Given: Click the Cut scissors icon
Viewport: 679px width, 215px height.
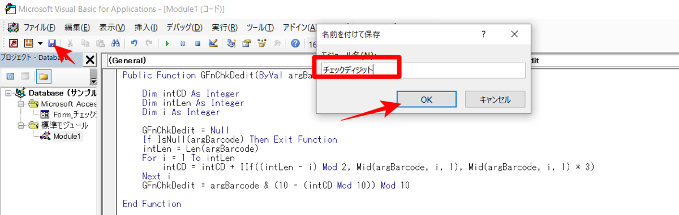Looking at the screenshot, I should coord(70,43).
